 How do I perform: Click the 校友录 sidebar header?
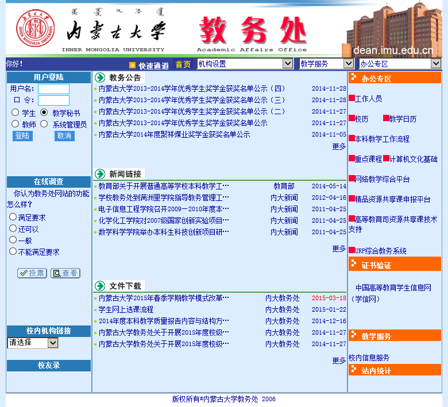tap(49, 365)
